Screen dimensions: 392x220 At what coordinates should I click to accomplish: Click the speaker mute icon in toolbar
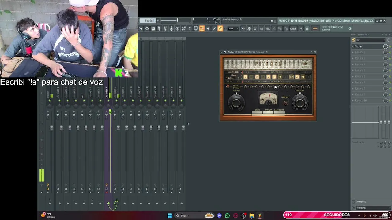pos(243,28)
